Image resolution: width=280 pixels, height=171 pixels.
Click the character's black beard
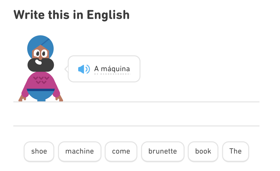(x=41, y=65)
